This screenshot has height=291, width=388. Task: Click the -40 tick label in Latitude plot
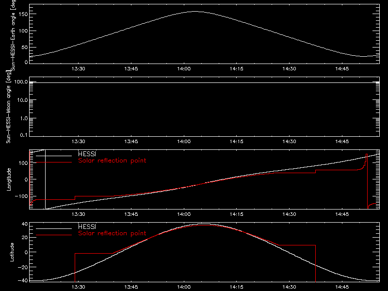(x=23, y=281)
